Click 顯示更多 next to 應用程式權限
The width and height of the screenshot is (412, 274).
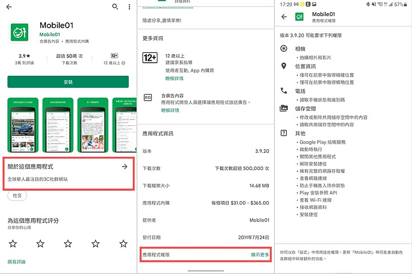[260, 254]
